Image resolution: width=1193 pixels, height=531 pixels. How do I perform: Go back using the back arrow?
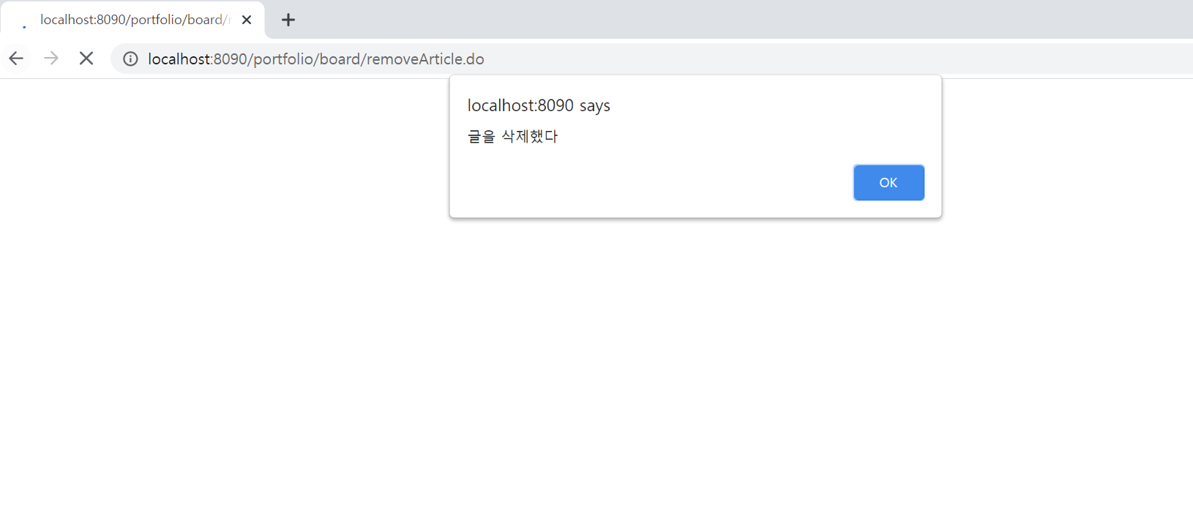point(16,59)
